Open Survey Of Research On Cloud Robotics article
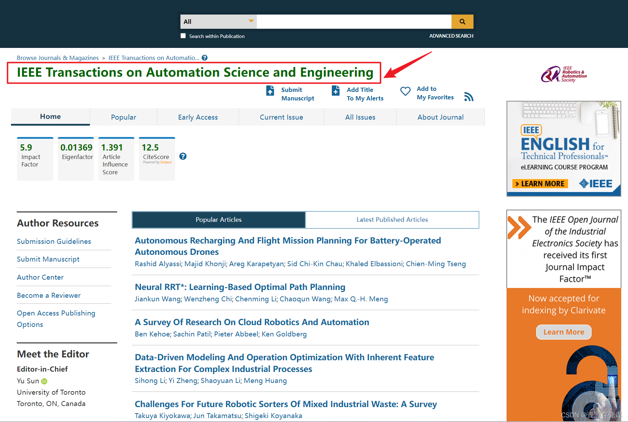Screen dimensions: 628x422 coord(252,322)
